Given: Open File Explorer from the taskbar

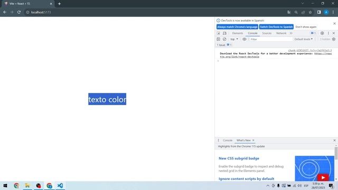Looking at the screenshot, I should click(x=27, y=185).
